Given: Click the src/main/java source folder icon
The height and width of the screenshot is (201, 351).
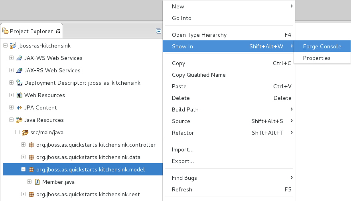Looking at the screenshot, I should pos(25,132).
